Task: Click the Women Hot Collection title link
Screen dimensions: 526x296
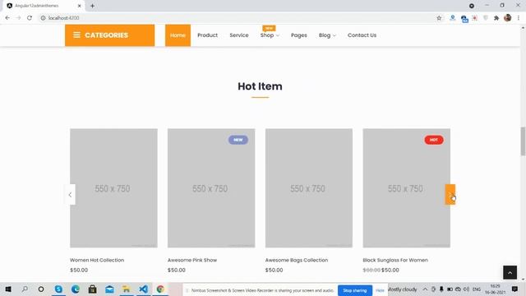Action: (x=97, y=260)
